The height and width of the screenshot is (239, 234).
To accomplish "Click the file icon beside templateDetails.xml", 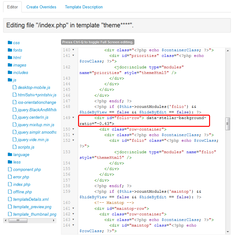I will pyautogui.click(x=10, y=199).
